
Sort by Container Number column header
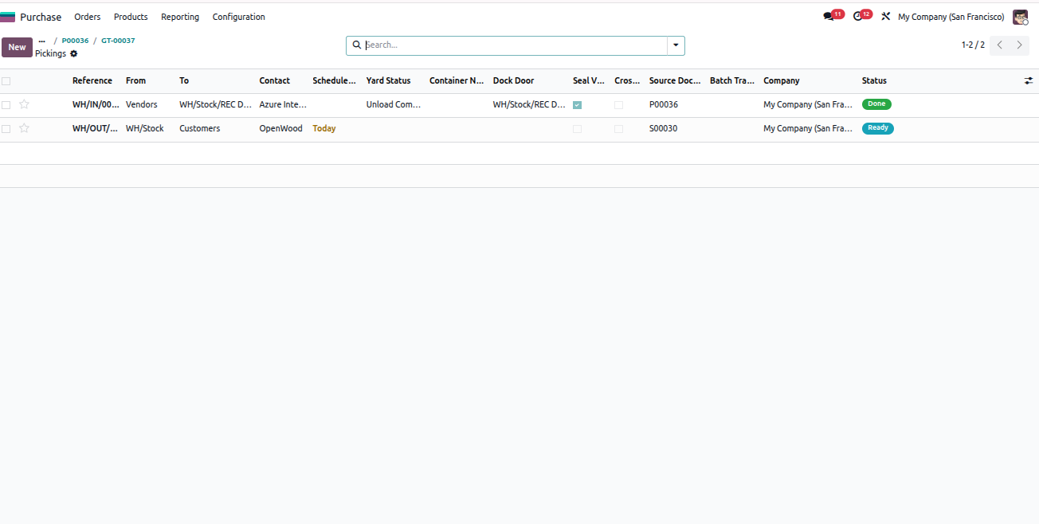point(457,80)
